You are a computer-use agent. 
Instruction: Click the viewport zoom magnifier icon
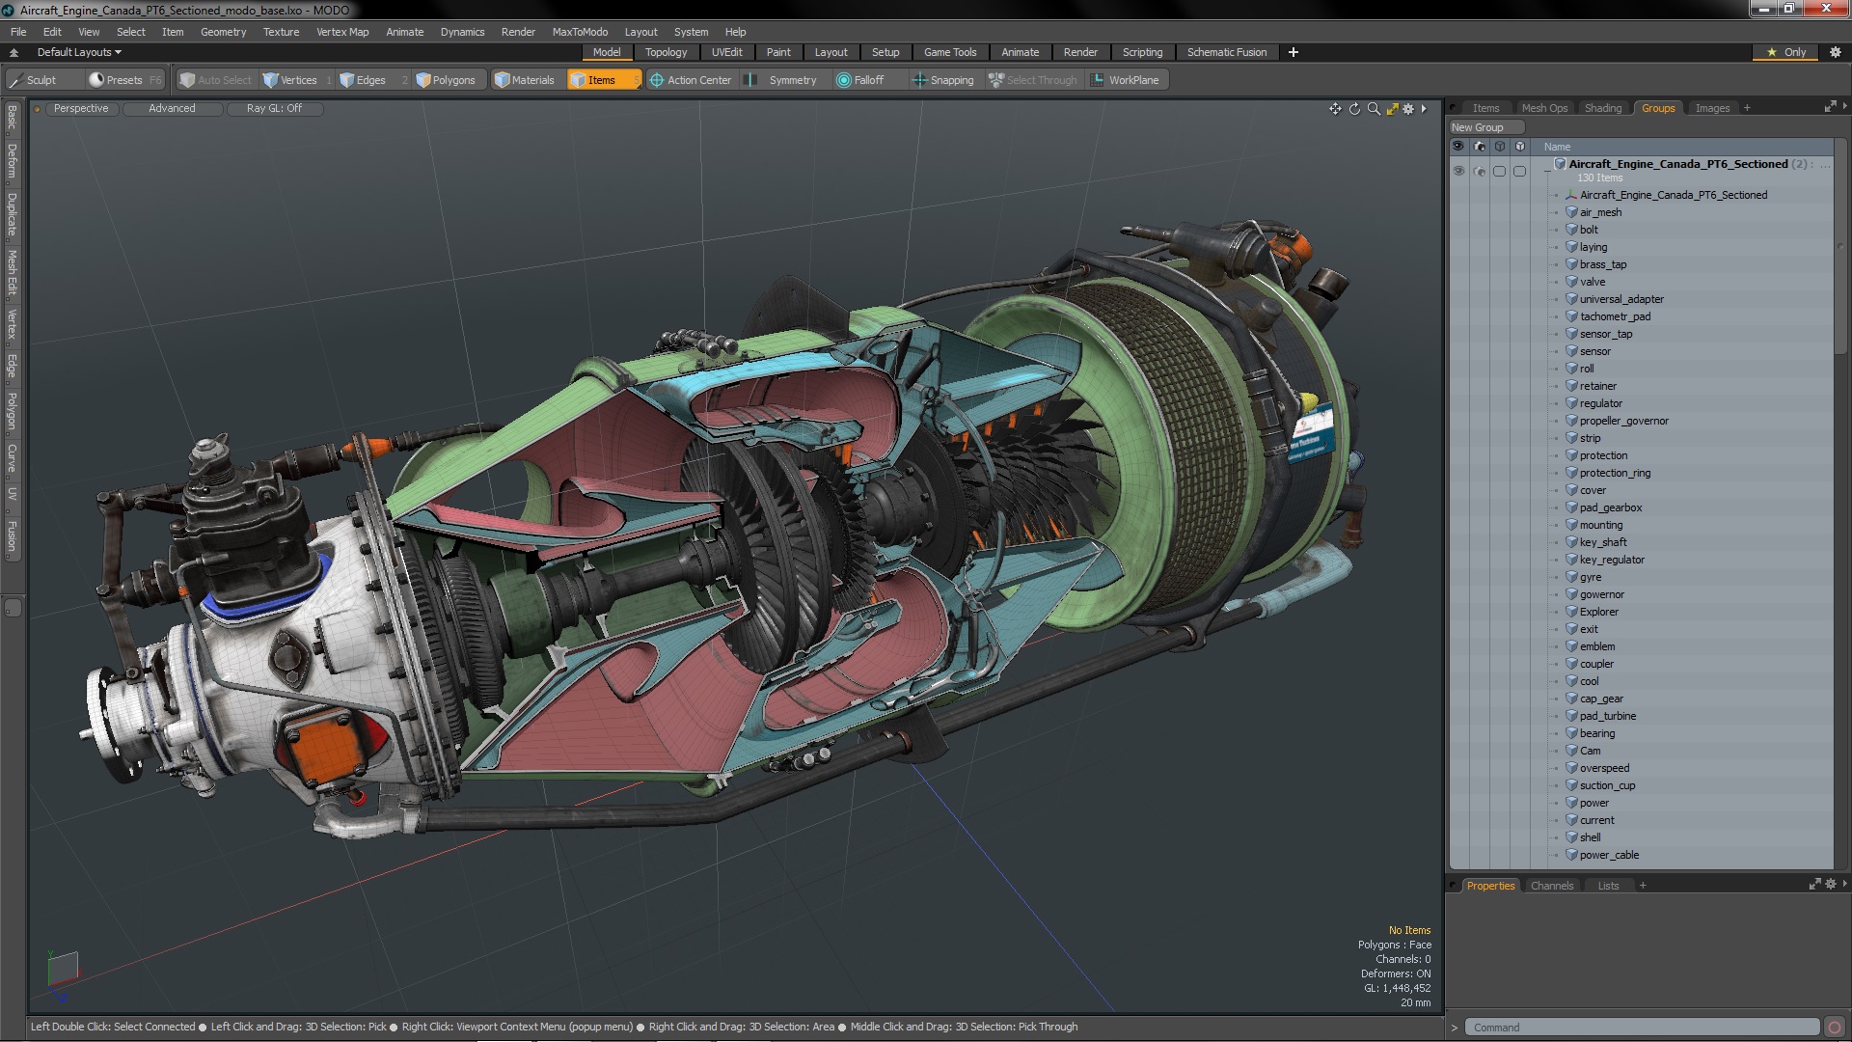point(1374,109)
